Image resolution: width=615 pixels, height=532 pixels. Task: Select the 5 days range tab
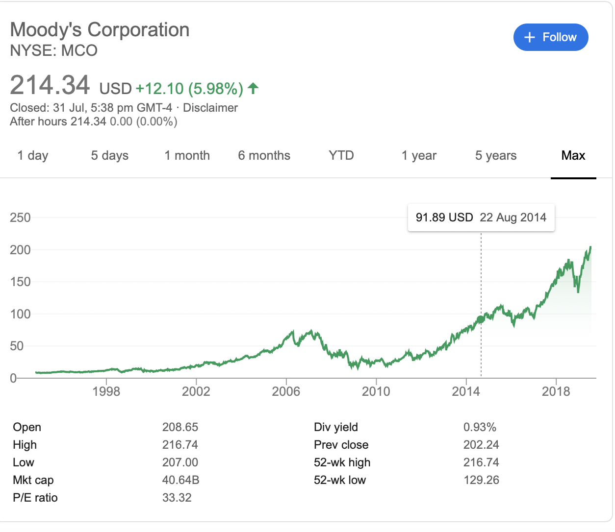(x=109, y=156)
